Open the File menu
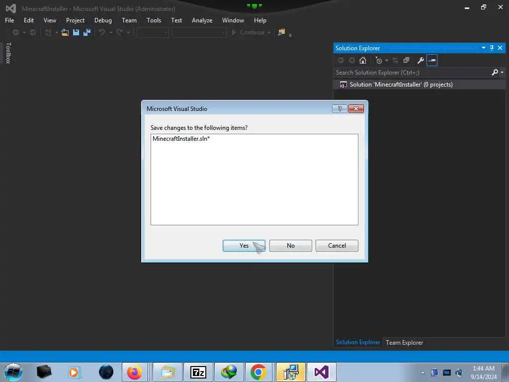This screenshot has height=382, width=509. point(9,20)
